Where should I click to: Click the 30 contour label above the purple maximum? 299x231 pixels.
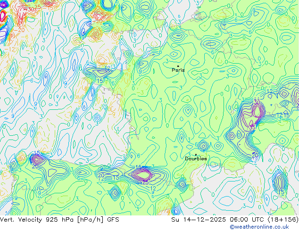point(257,102)
